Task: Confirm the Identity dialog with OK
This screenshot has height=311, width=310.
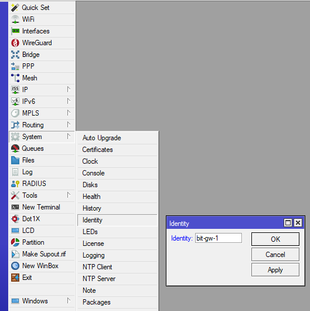Action: pyautogui.click(x=275, y=239)
